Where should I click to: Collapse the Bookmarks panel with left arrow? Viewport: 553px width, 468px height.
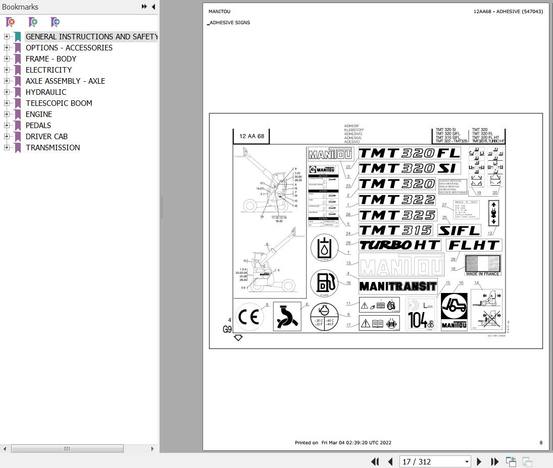click(154, 7)
